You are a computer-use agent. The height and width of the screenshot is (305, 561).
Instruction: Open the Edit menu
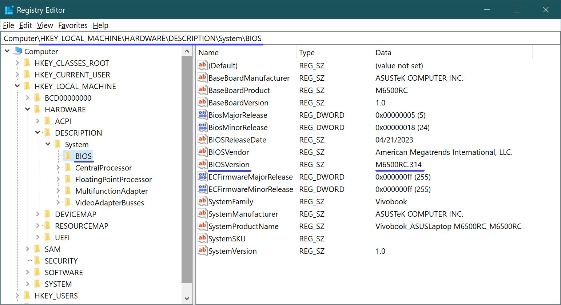coord(25,25)
